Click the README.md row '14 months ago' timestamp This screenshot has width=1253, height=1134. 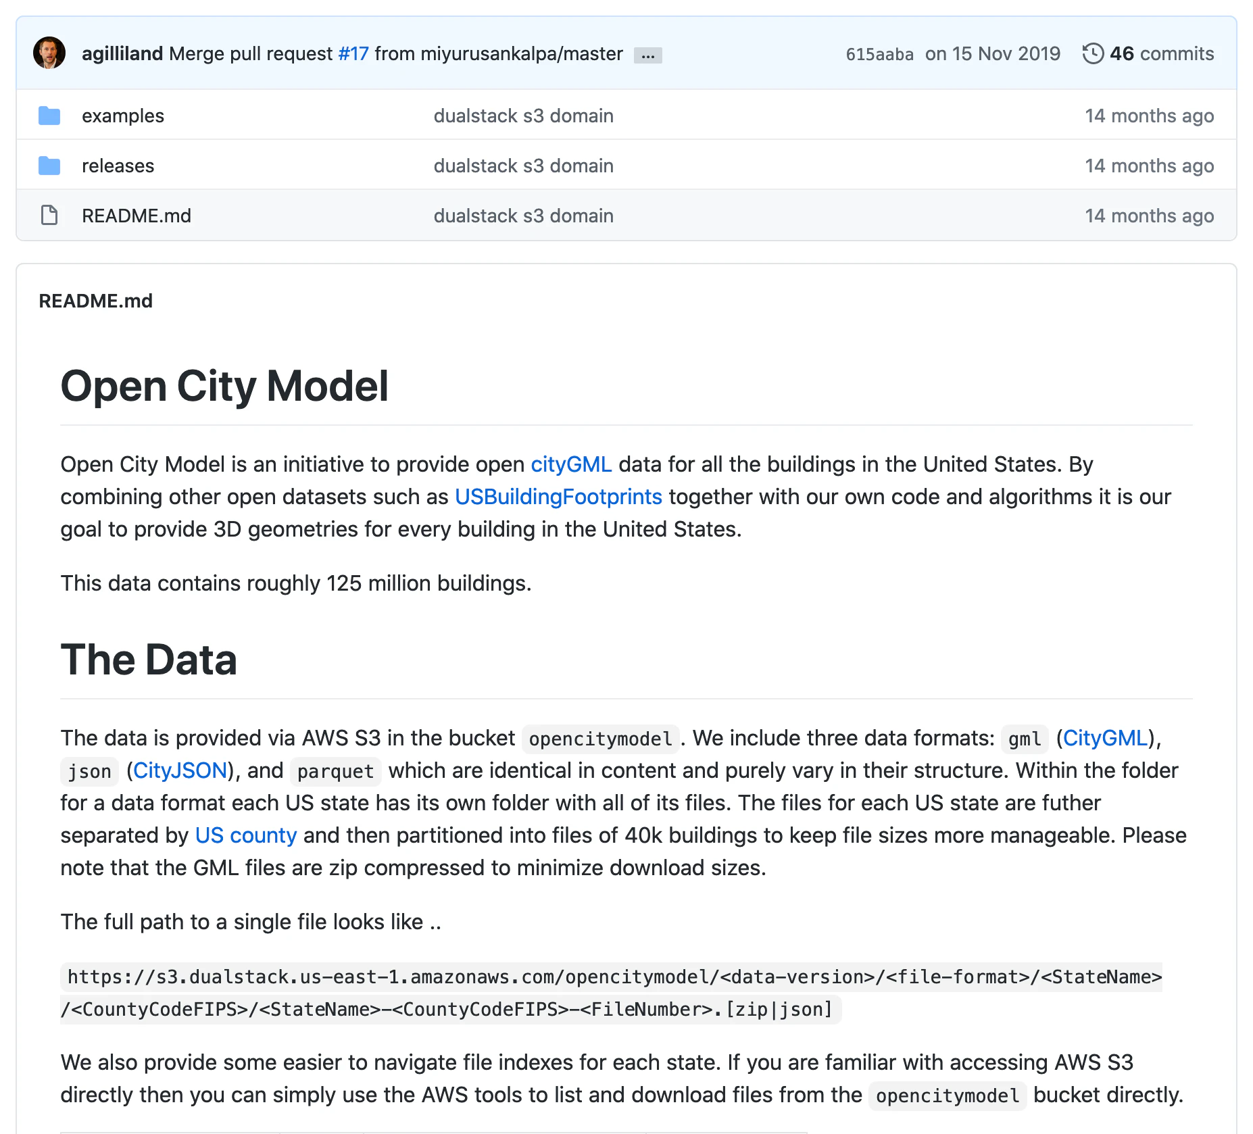point(1150,216)
